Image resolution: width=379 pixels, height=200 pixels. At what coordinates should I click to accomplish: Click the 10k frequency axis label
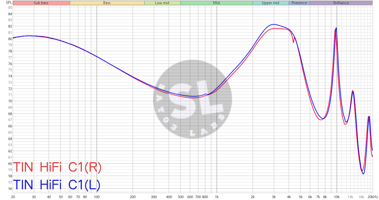[337, 197]
